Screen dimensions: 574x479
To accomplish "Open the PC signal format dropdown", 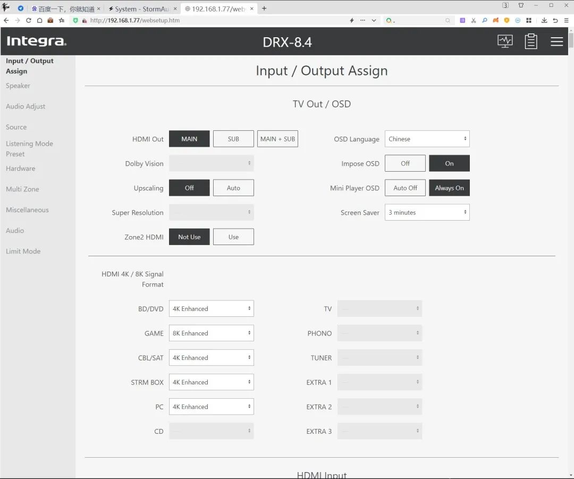I will click(x=211, y=407).
